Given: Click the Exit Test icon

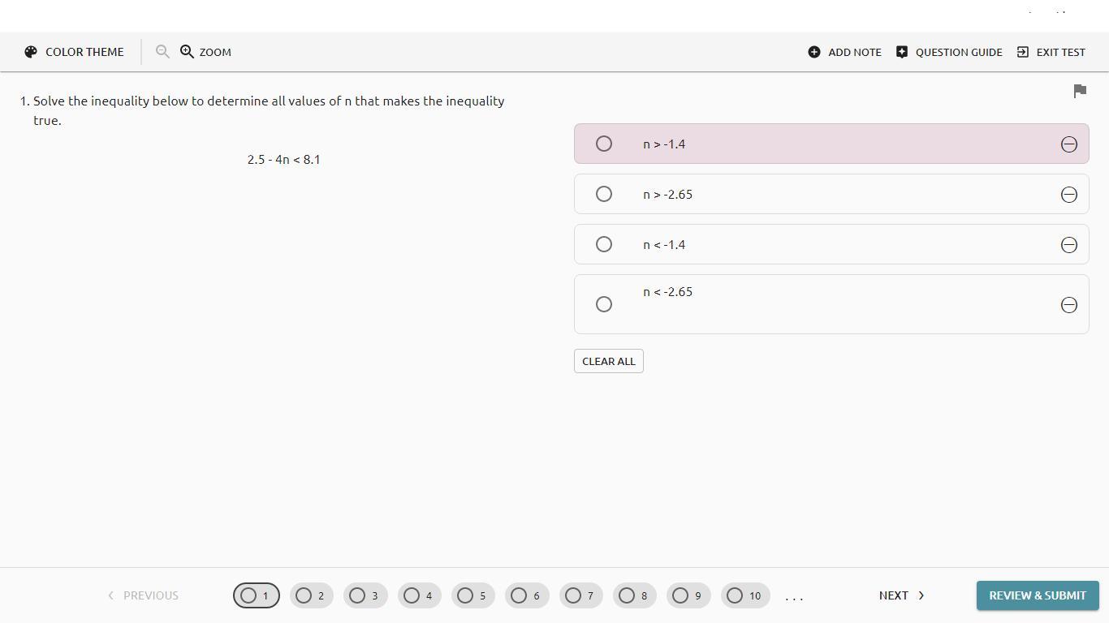Looking at the screenshot, I should click(1023, 52).
